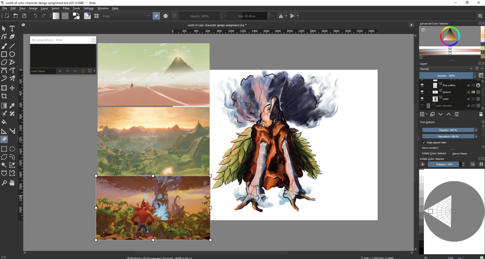Open the choose brush preset grid

point(97,16)
